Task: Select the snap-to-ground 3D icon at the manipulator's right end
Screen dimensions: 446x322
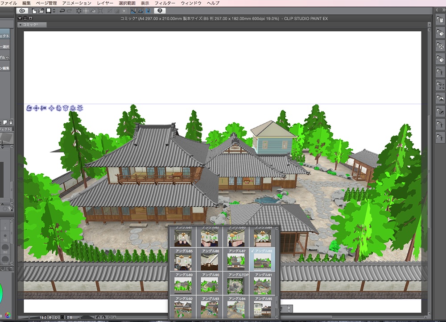Action: coord(80,108)
